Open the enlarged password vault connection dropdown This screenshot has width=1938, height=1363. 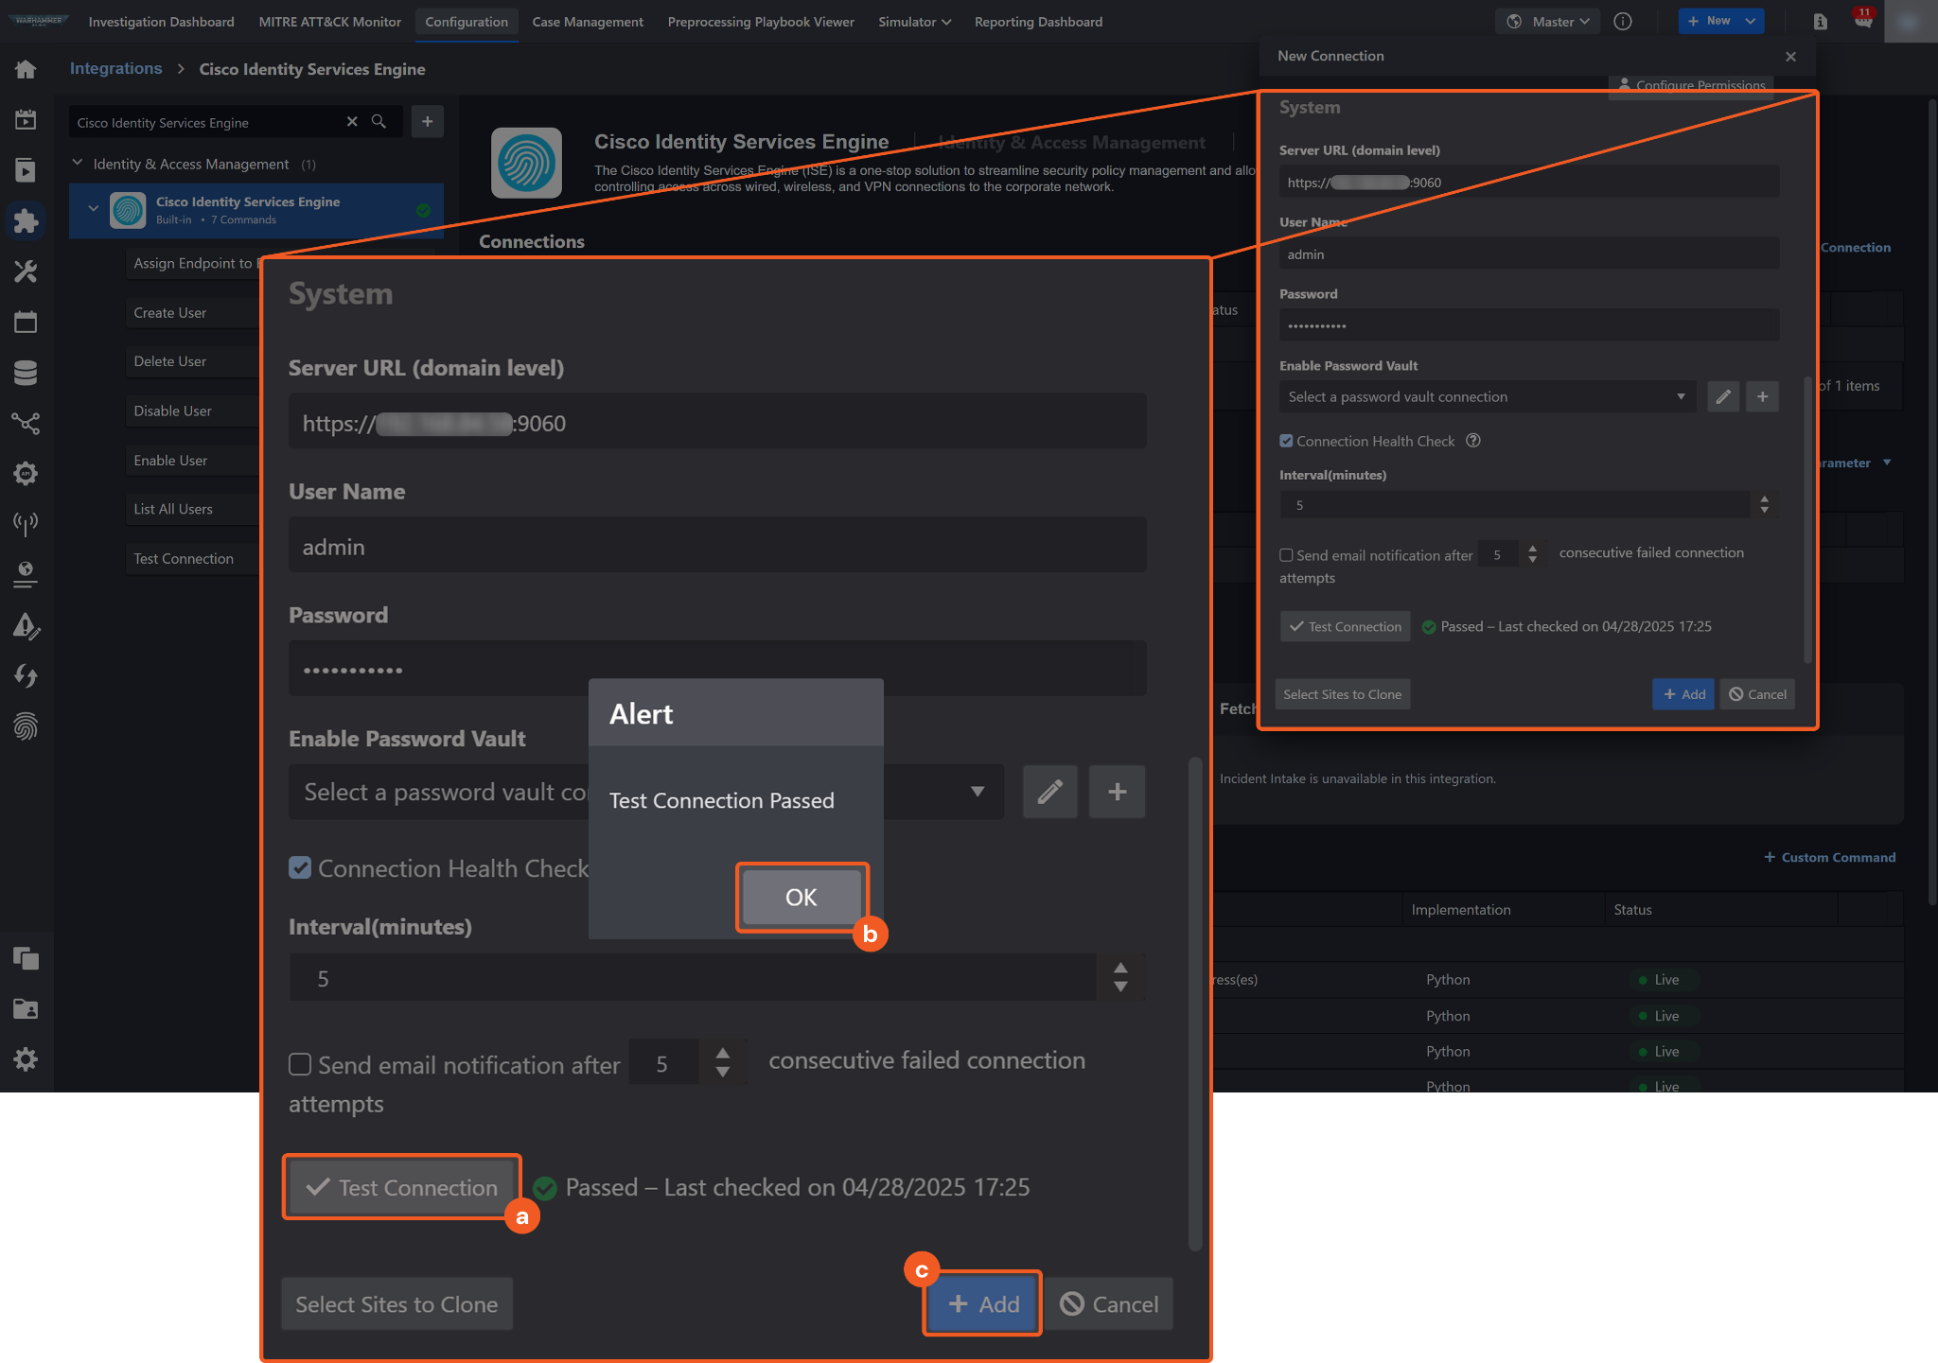[645, 792]
